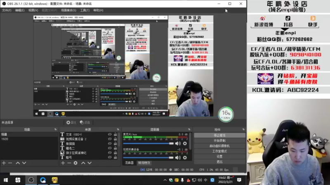Select the scene named 1920
This screenshot has width=330, height=185.
click(x=29, y=139)
